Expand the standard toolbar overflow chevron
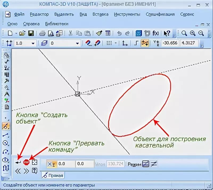The height and width of the screenshot is (190, 213). click(x=174, y=36)
